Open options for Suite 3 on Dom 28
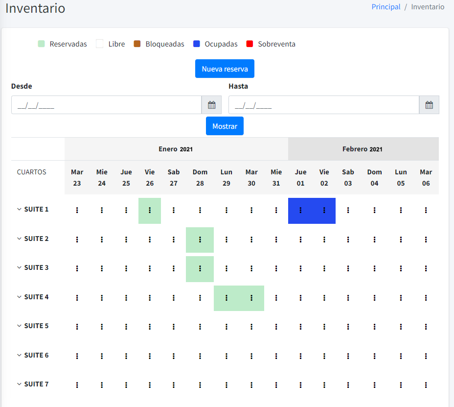 point(200,268)
